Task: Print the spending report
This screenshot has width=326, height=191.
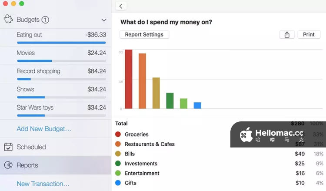Action: point(309,35)
